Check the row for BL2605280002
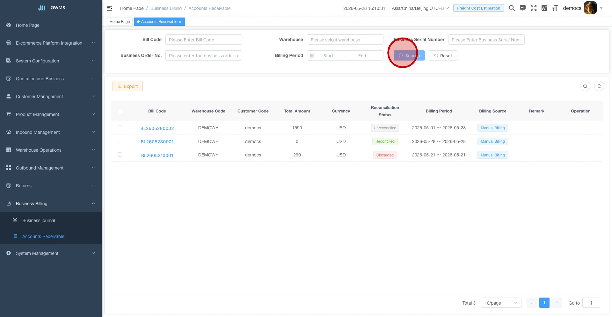The height and width of the screenshot is (317, 612). 120,128
